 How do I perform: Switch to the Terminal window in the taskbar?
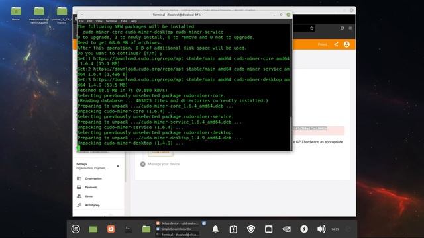tap(178, 235)
